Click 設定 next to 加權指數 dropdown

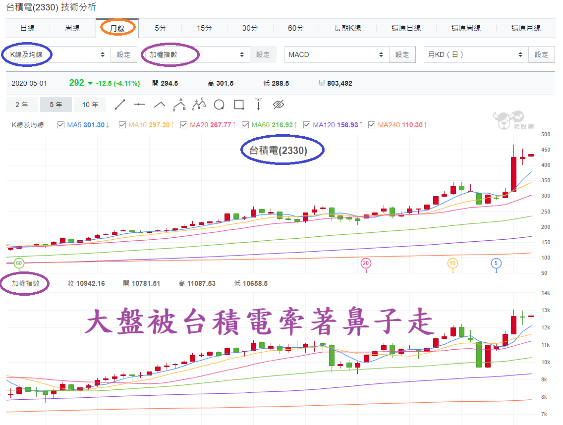point(263,54)
